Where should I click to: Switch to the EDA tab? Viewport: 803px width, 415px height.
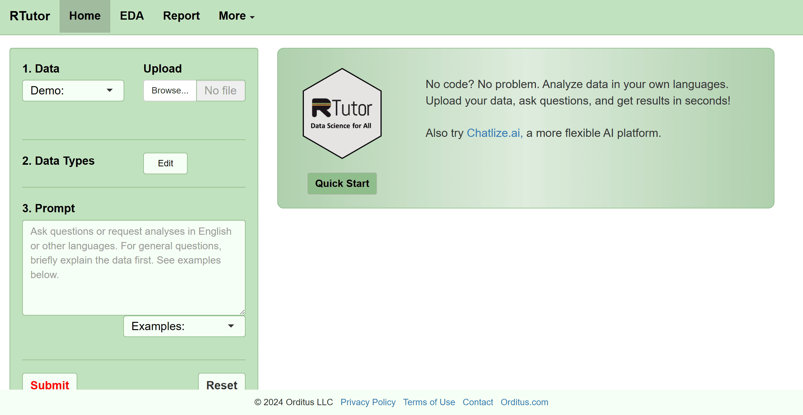(x=132, y=16)
